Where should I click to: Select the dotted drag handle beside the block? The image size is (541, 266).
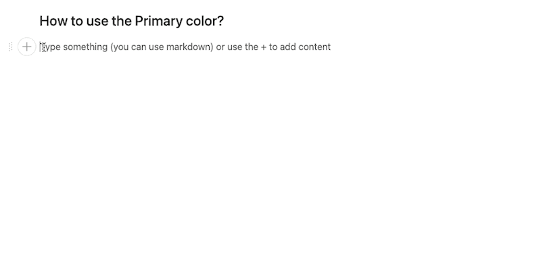[x=10, y=47]
